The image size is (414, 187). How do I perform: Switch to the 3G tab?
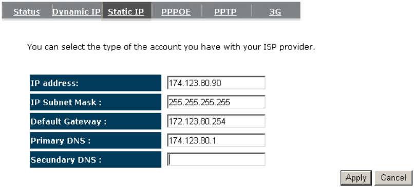(275, 12)
